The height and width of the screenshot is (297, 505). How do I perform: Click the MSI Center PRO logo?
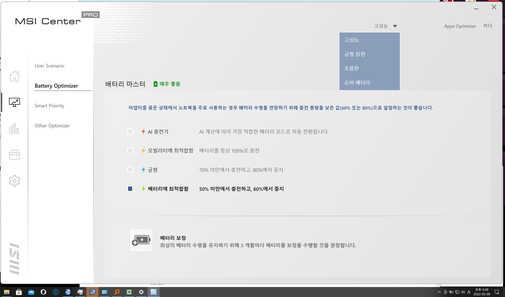point(57,18)
